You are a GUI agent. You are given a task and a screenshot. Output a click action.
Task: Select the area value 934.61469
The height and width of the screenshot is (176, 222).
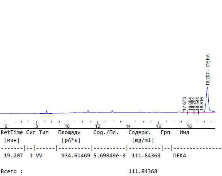click(x=76, y=156)
